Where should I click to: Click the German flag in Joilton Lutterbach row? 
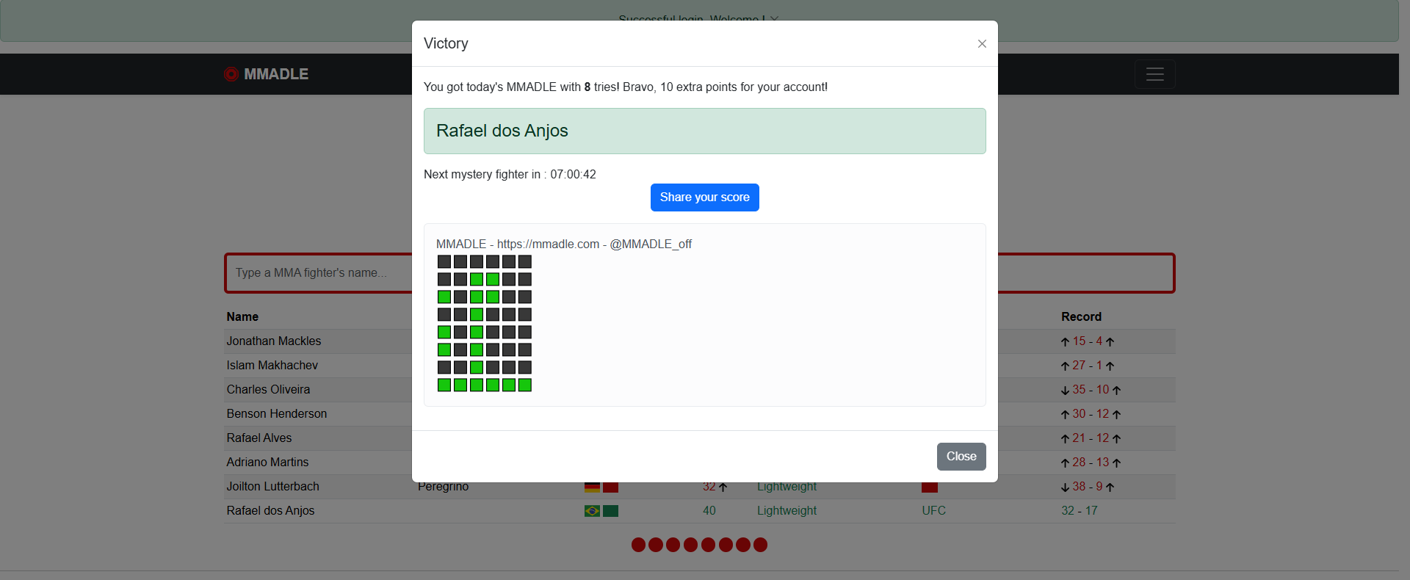pyautogui.click(x=592, y=487)
